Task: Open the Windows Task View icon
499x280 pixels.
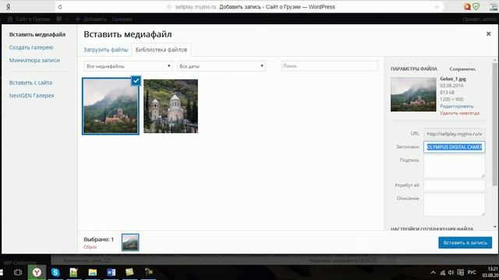Action: pyautogui.click(x=18, y=272)
